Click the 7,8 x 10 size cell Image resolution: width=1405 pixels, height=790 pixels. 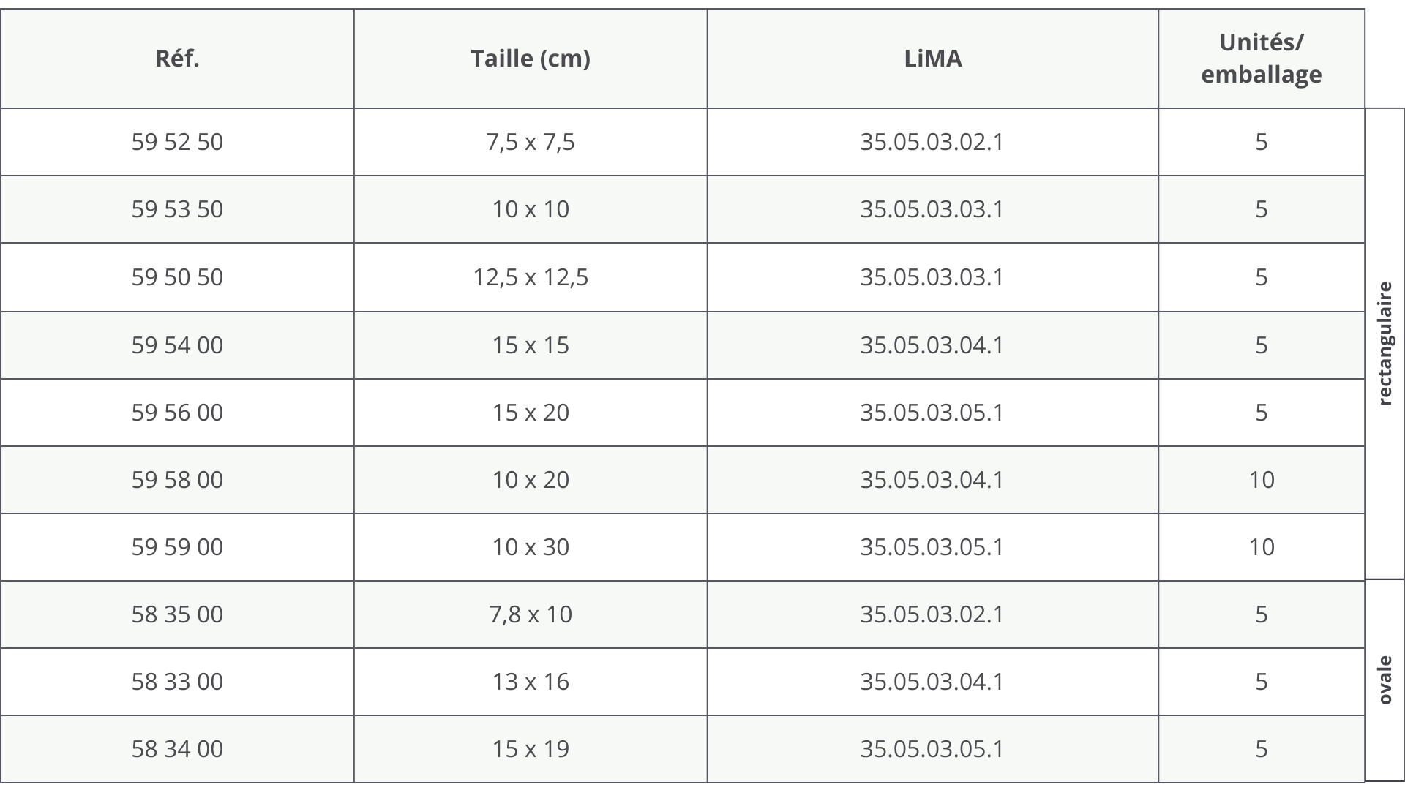[531, 614]
